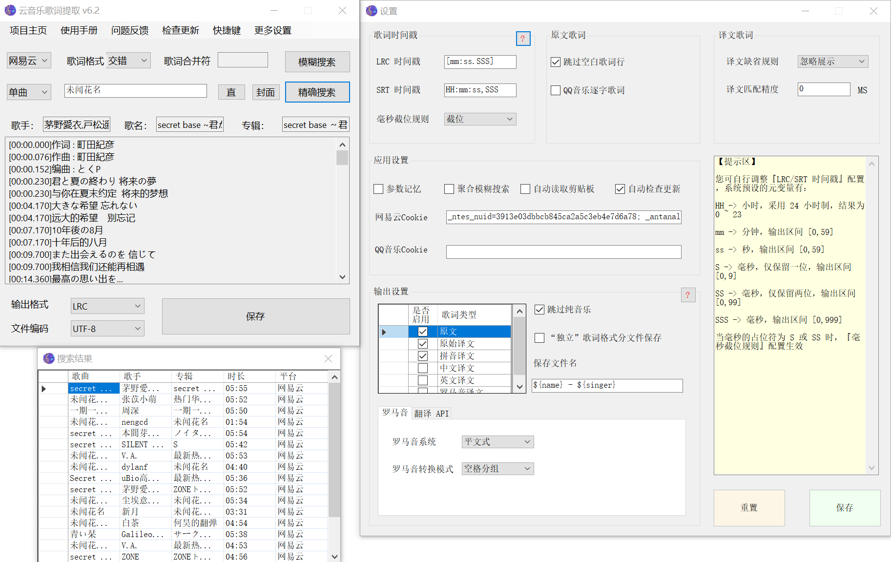
Task: Open the 更多设置 menu
Action: tap(273, 30)
